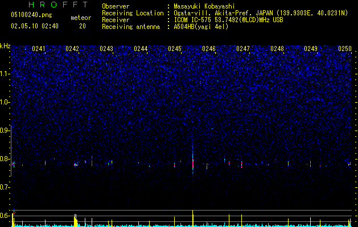Click the observer name Masayuki Kobayashi

204,6
